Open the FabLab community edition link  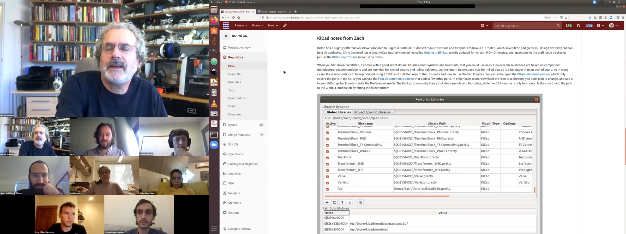(x=396, y=79)
